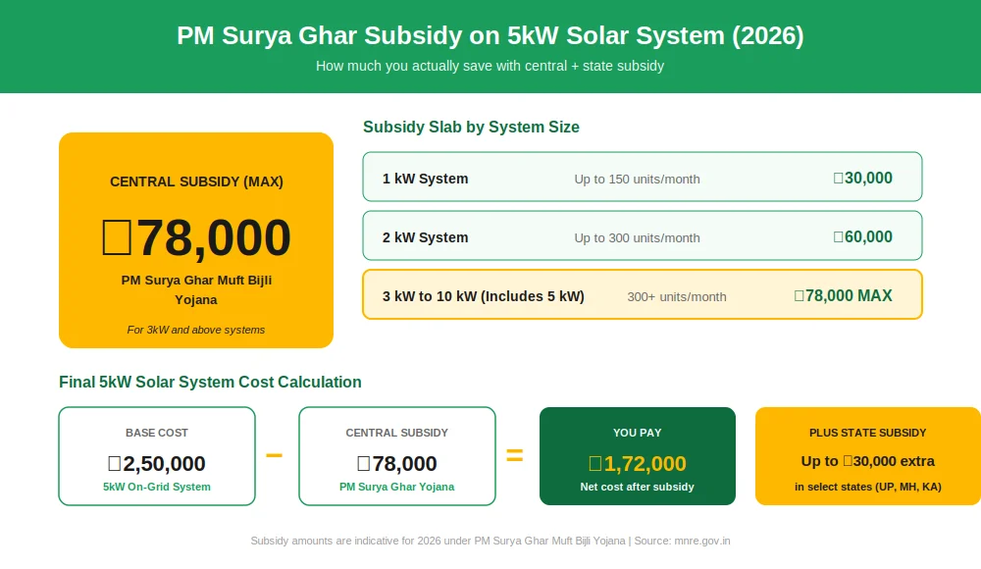Select the '2 kW System' row label
This screenshot has height=569, width=981.
(x=426, y=237)
